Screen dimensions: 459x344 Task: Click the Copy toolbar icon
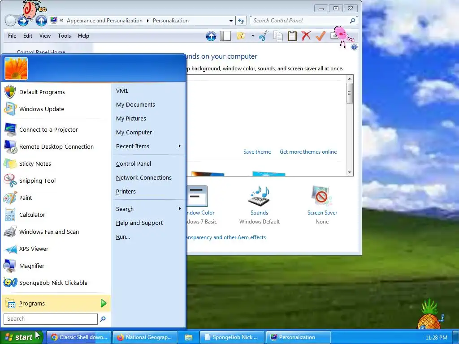tap(278, 36)
